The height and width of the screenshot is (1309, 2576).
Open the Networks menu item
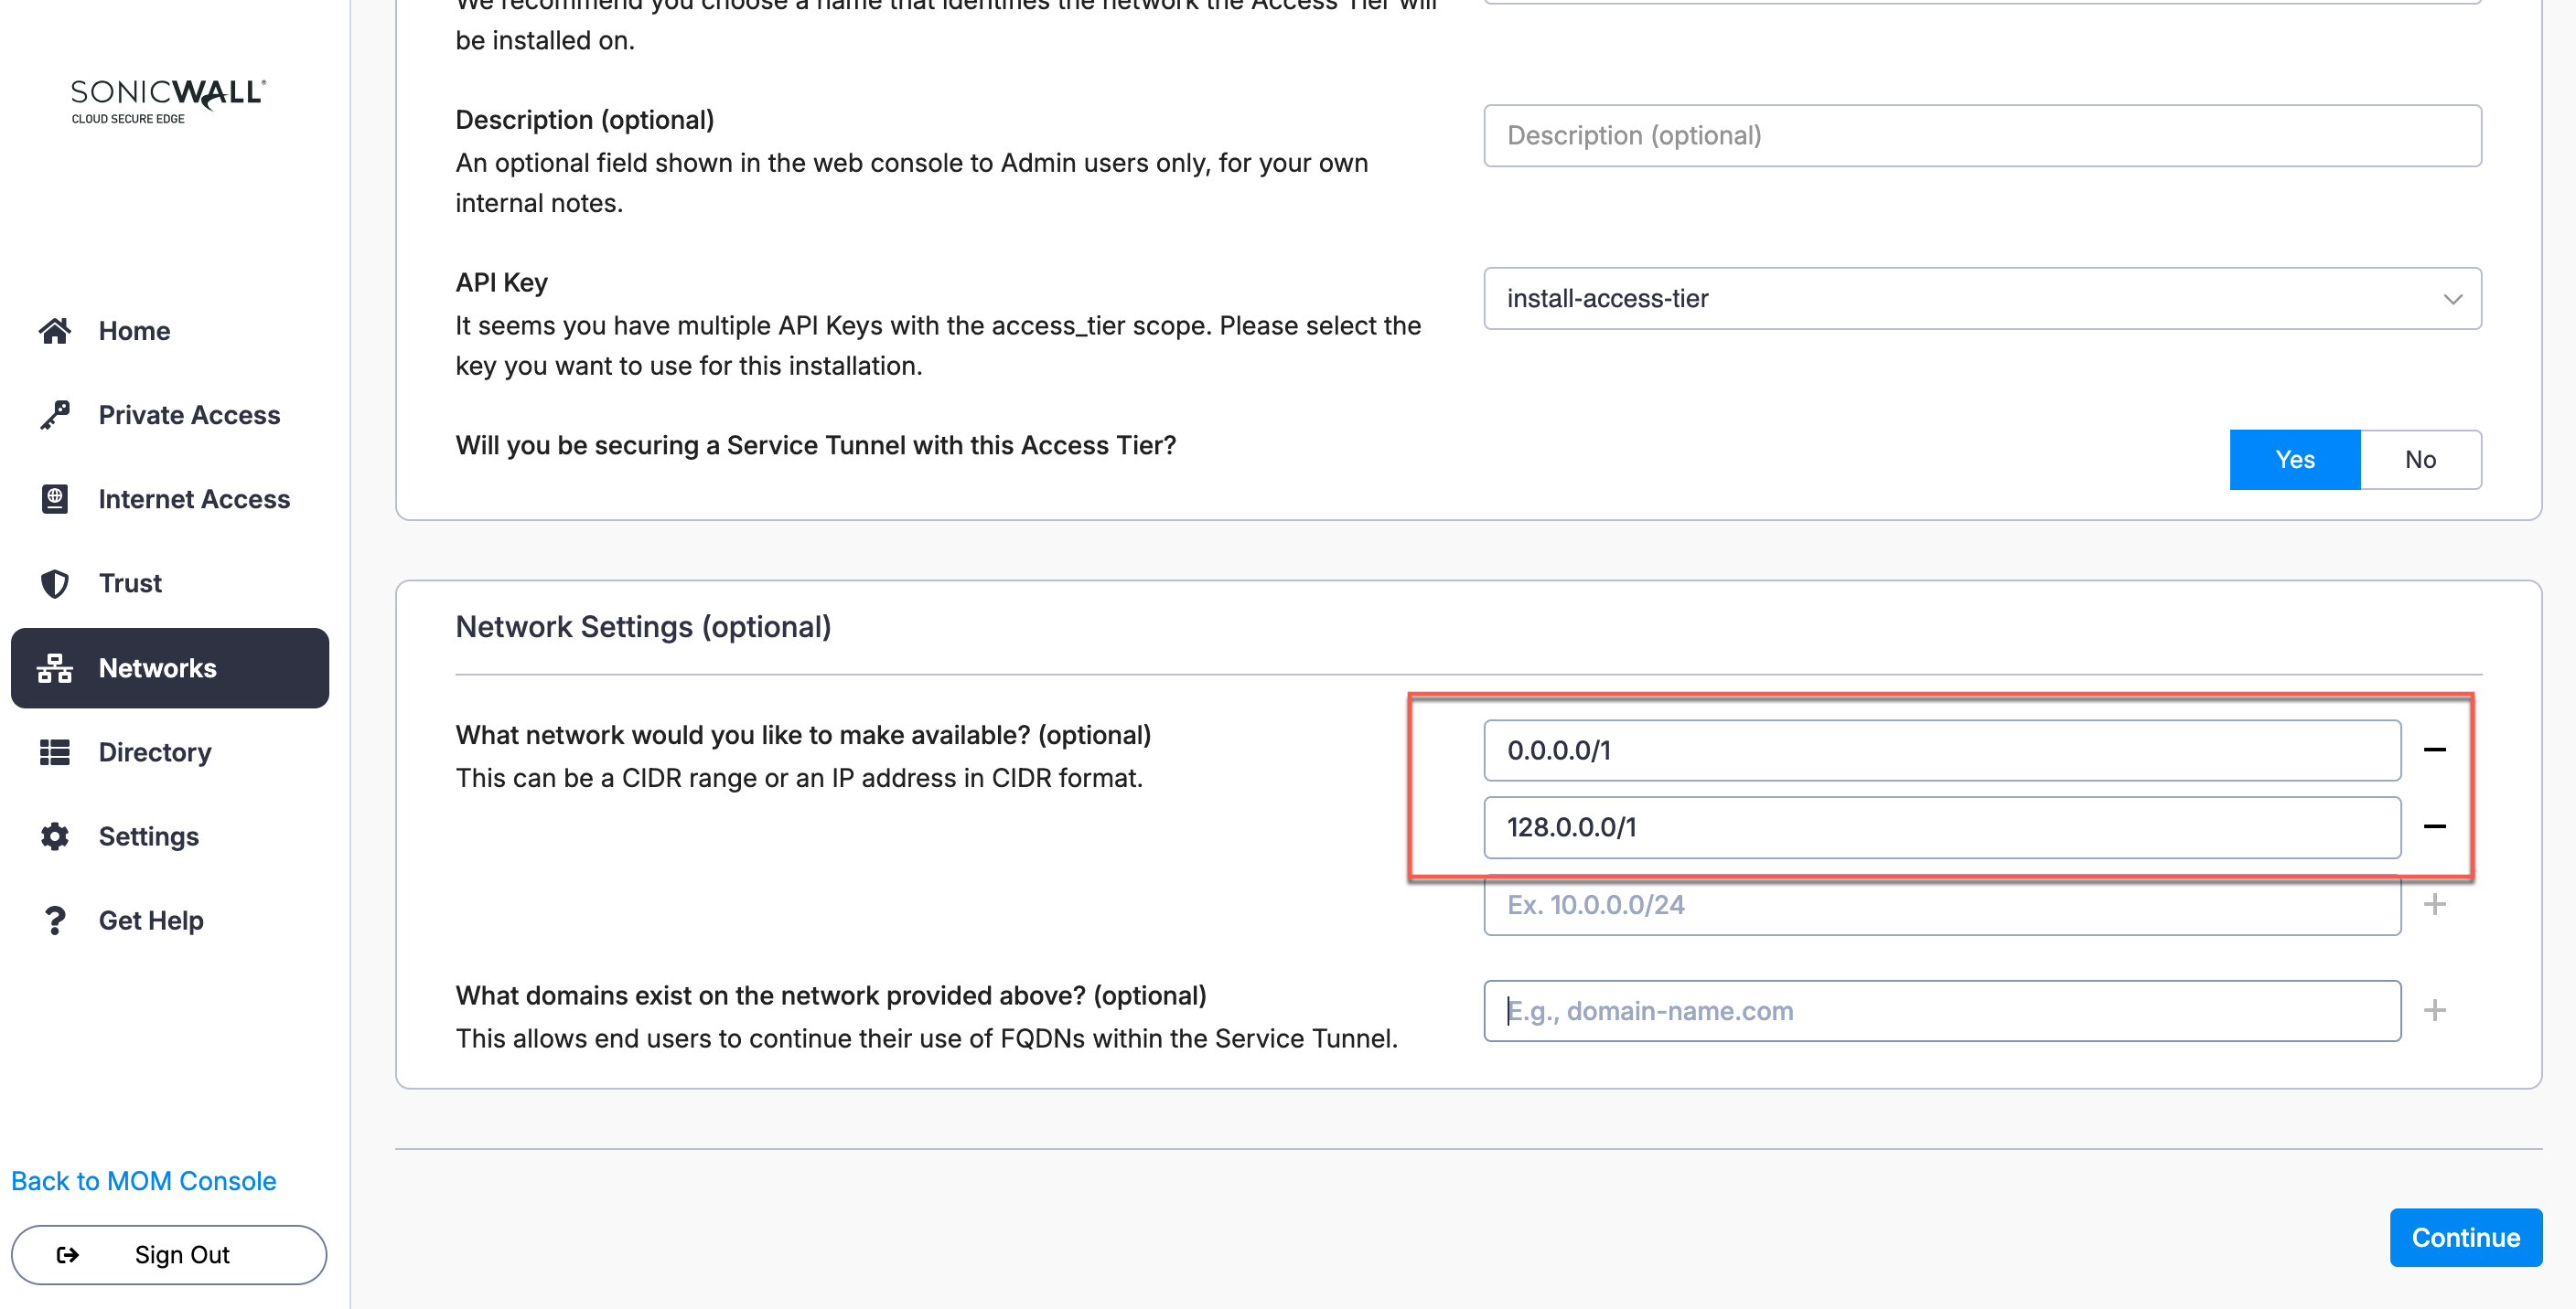point(170,668)
